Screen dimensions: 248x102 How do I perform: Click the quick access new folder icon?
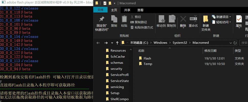pyautogui.click(x=110, y=3)
